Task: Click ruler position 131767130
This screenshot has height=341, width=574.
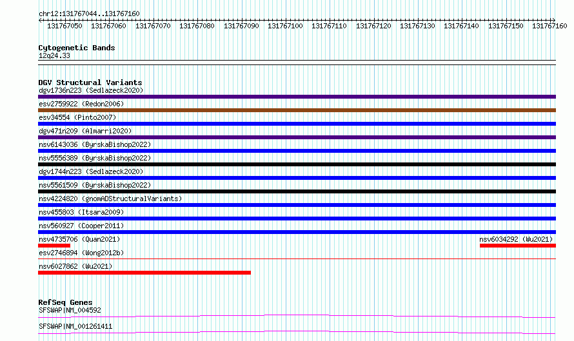Action: [417, 26]
